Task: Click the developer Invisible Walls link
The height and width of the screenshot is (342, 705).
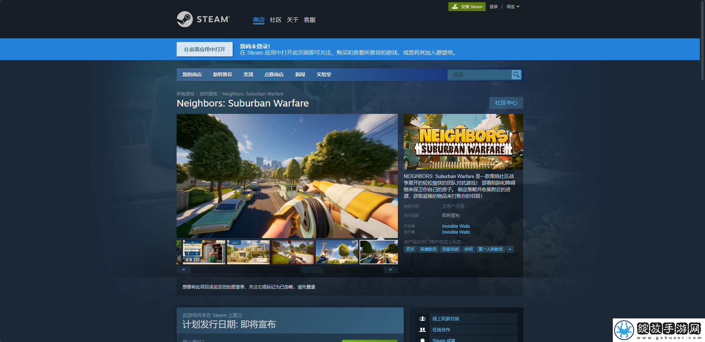Action: (x=456, y=226)
